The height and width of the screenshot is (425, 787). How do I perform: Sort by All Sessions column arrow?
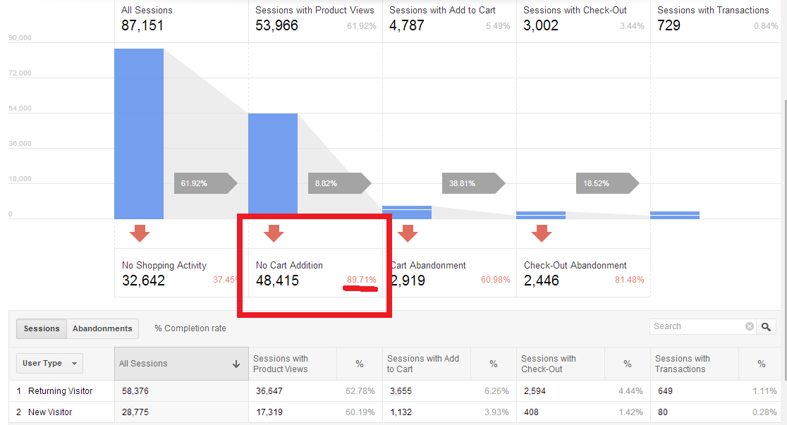pos(236,364)
